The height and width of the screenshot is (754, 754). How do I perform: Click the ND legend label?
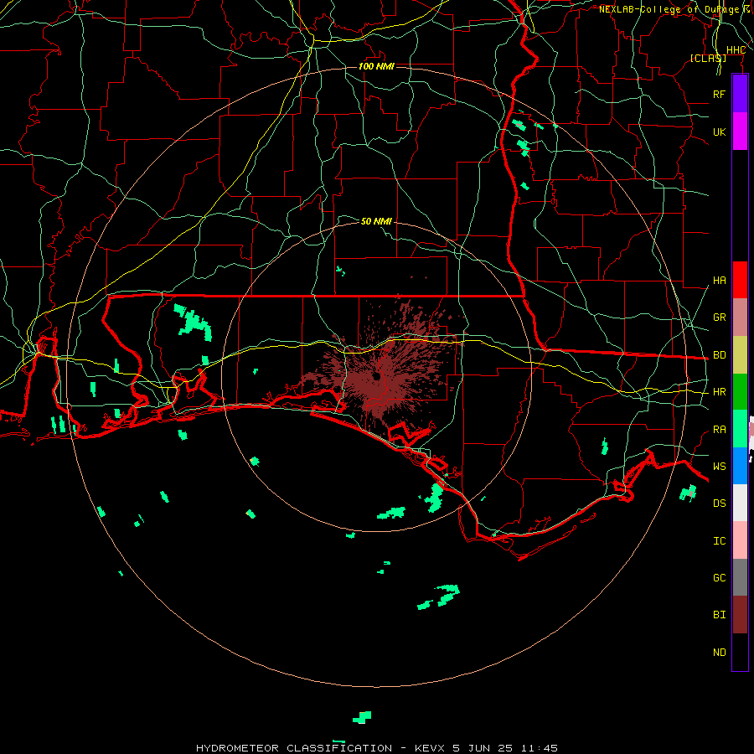[719, 652]
